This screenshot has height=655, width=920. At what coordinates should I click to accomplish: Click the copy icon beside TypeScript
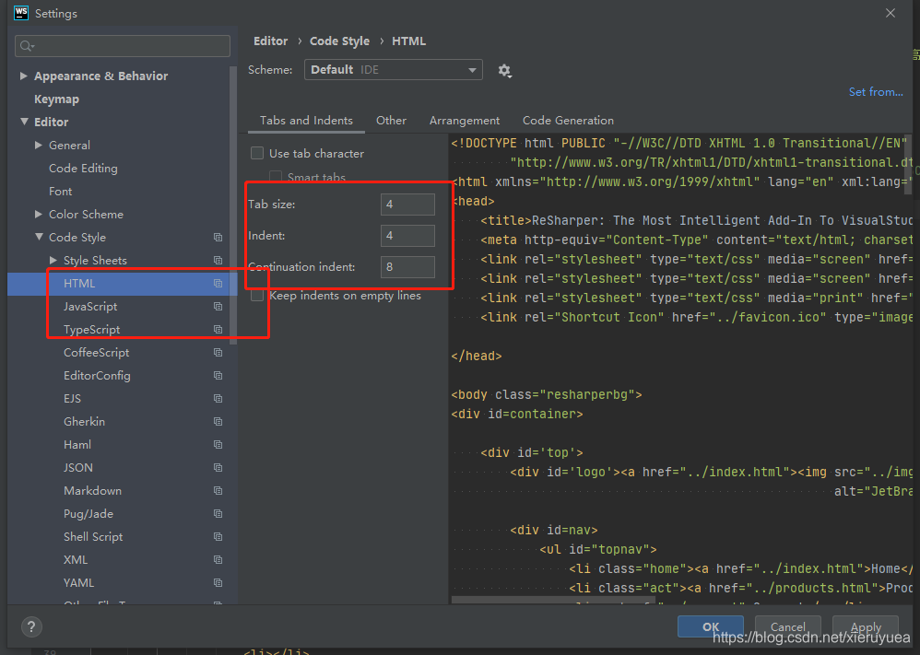pos(218,330)
